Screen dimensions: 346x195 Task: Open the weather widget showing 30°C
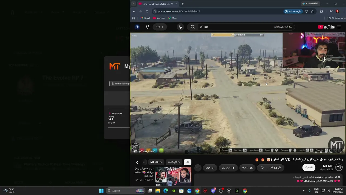(9, 191)
